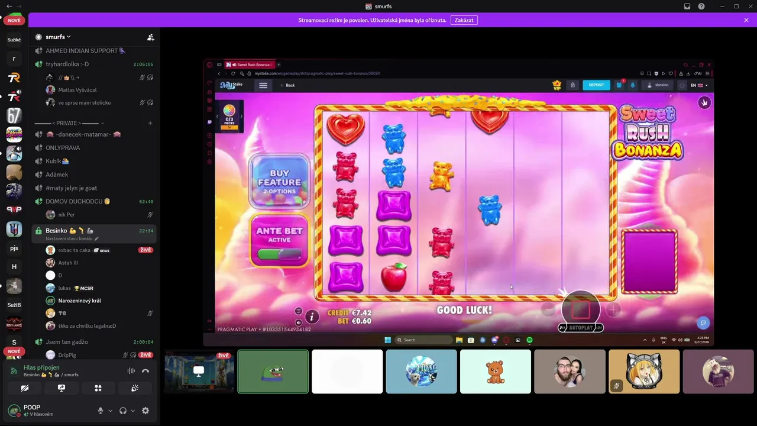Open microphone input options arrow
This screenshot has height=426, width=757.
tap(110, 411)
